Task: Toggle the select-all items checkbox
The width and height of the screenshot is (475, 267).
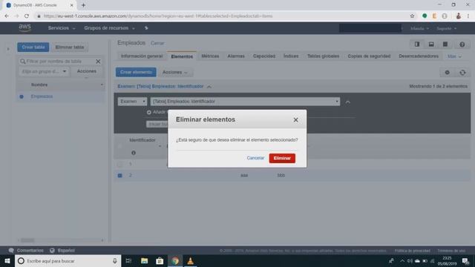Action: click(x=120, y=146)
